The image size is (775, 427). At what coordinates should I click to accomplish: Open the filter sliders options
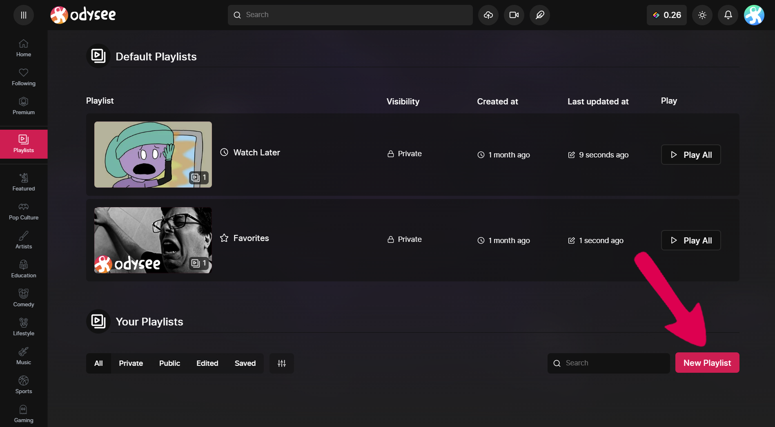click(x=281, y=363)
